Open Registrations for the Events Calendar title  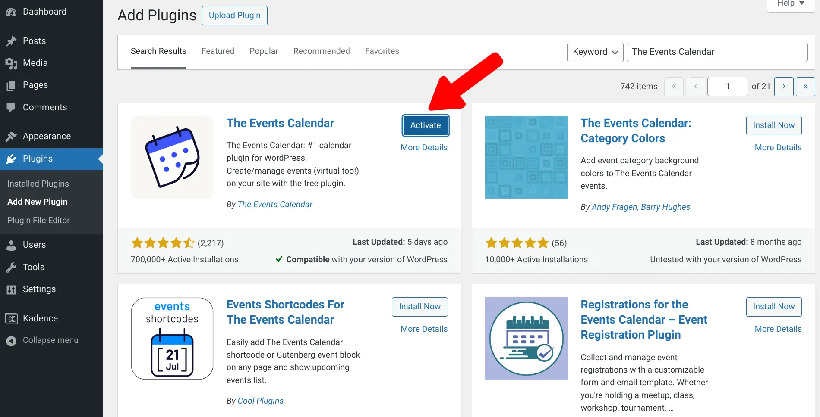644,320
